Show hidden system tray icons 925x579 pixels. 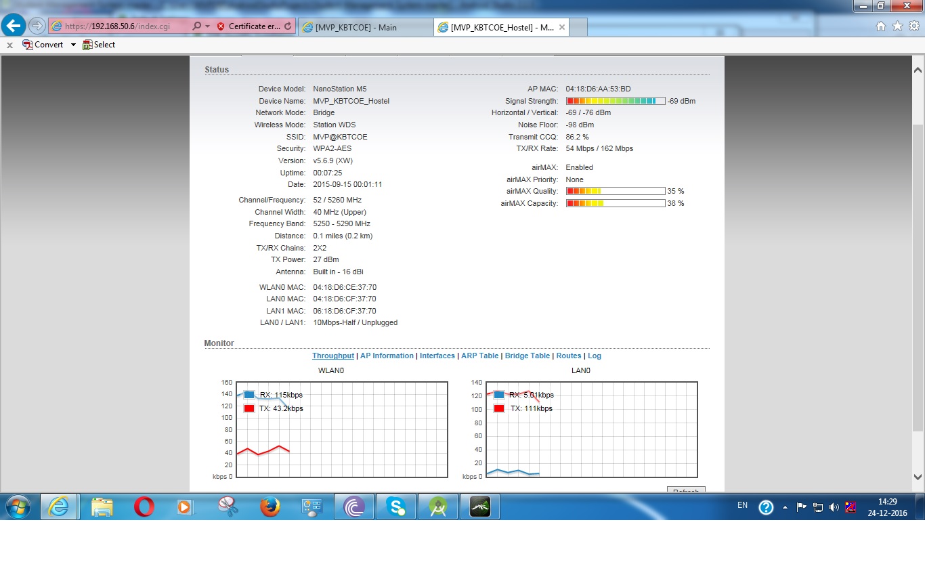(x=785, y=507)
